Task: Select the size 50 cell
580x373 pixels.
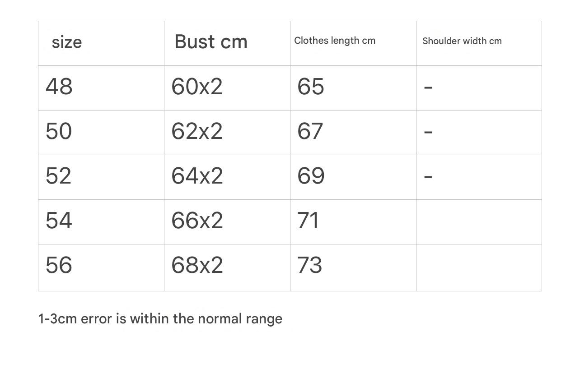Action: click(59, 131)
